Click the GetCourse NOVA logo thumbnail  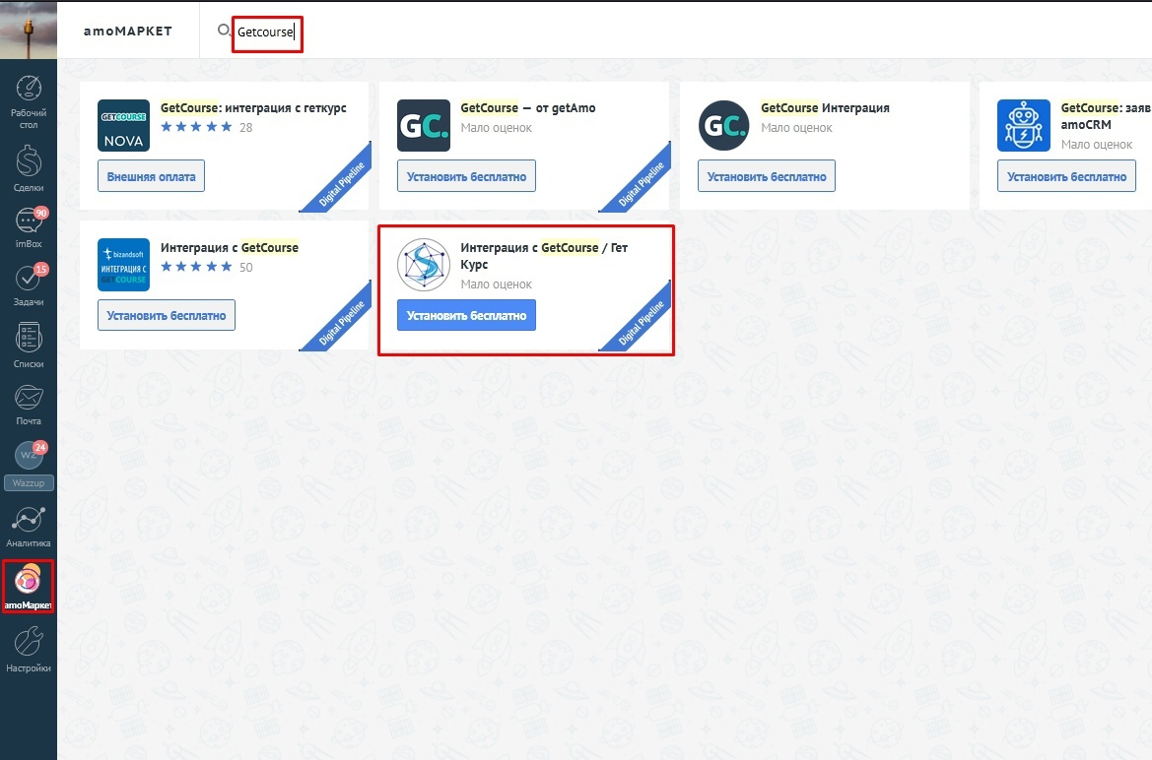click(124, 125)
